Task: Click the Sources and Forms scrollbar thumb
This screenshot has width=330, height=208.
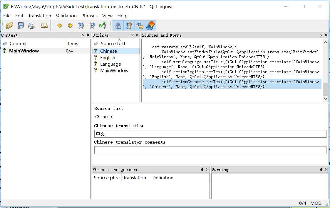Action: click(x=325, y=89)
